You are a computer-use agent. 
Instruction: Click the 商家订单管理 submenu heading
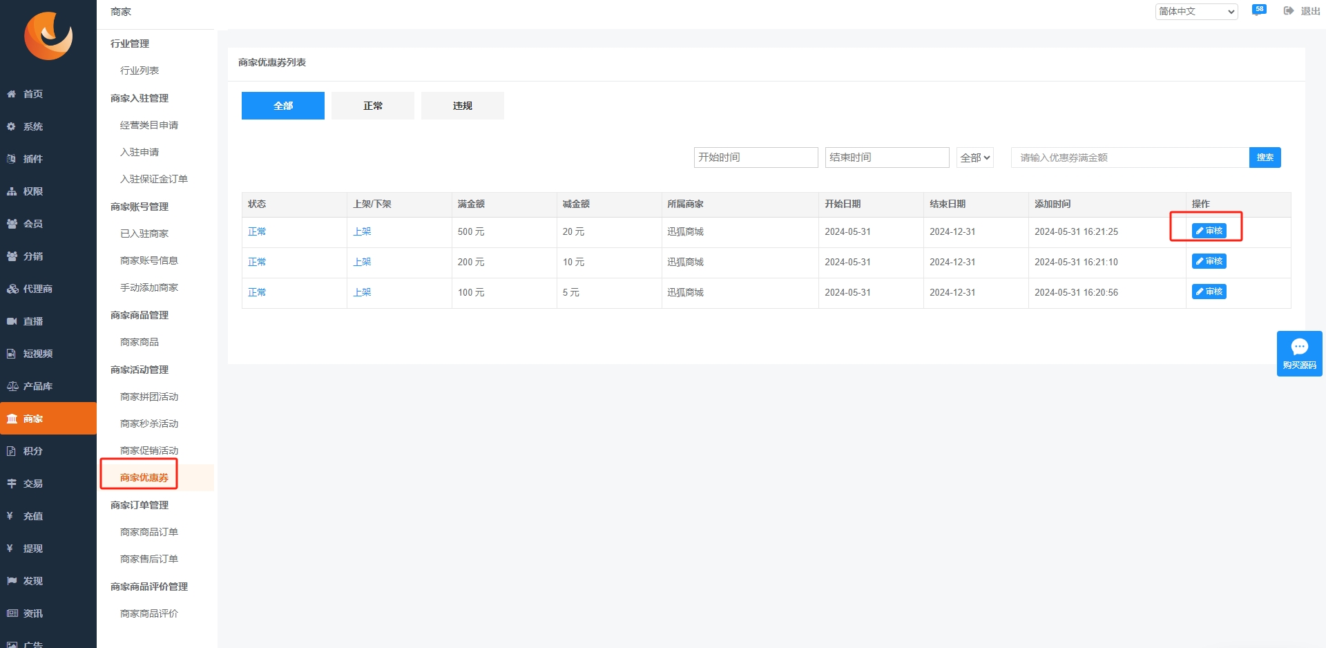coord(140,505)
